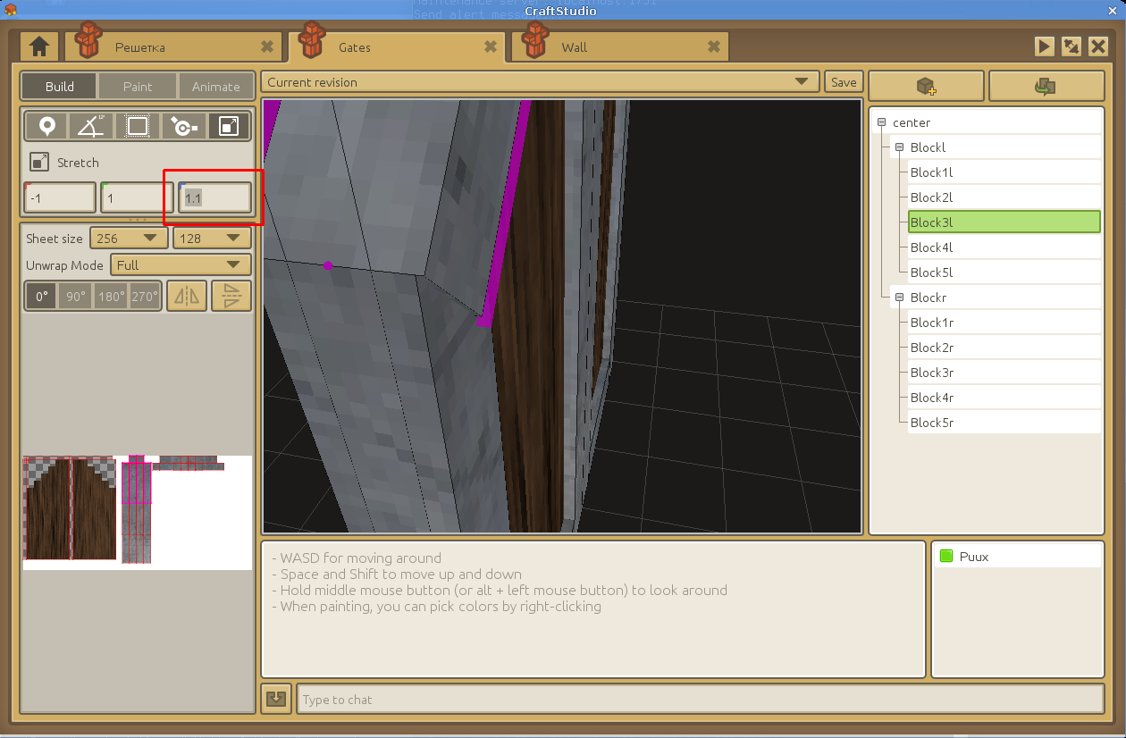Switch to the Решетка tab
Image resolution: width=1126 pixels, height=738 pixels.
click(172, 47)
